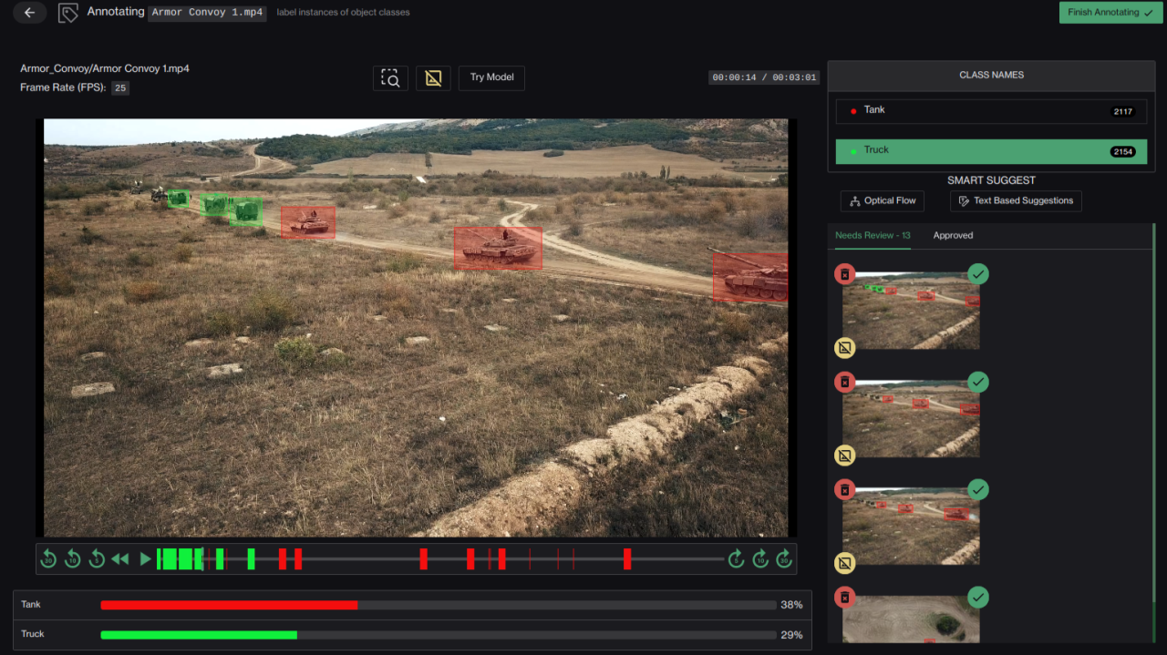Select the Truck class row

tap(991, 151)
